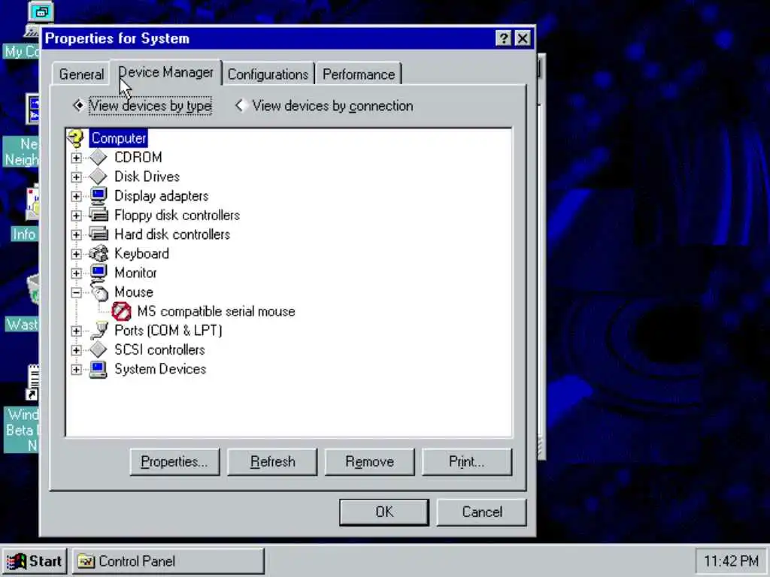Image resolution: width=770 pixels, height=577 pixels.
Task: Dismiss dialog with Cancel button
Action: tap(482, 512)
